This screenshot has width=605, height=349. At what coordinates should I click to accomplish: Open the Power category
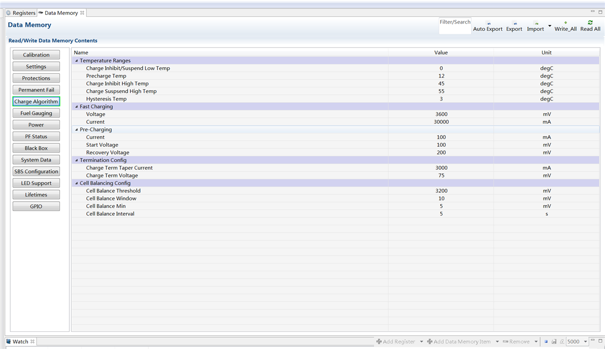pos(36,125)
